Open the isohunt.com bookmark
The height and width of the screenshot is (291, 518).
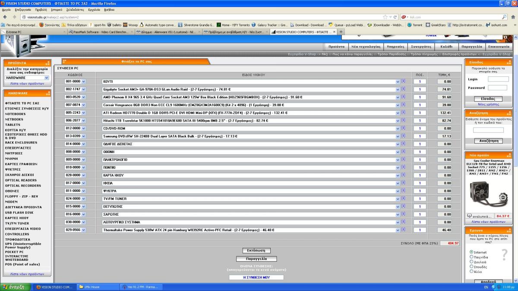(496, 25)
